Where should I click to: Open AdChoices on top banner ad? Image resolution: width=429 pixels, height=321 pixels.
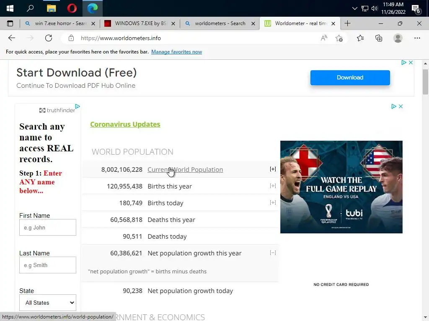click(403, 63)
